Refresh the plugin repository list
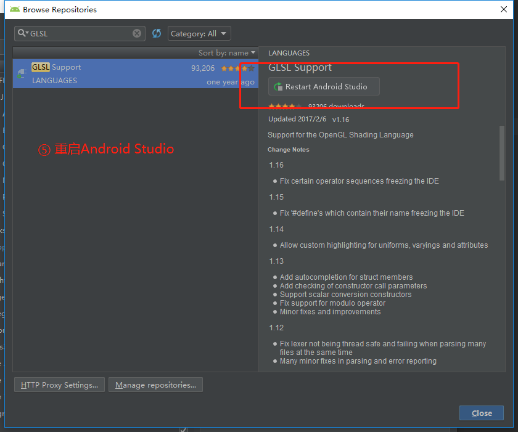The width and height of the screenshot is (518, 432). click(x=157, y=33)
